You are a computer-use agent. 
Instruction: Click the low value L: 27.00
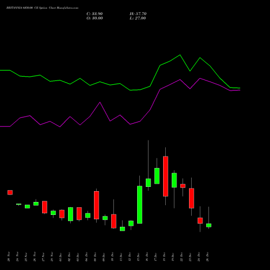click(138, 18)
